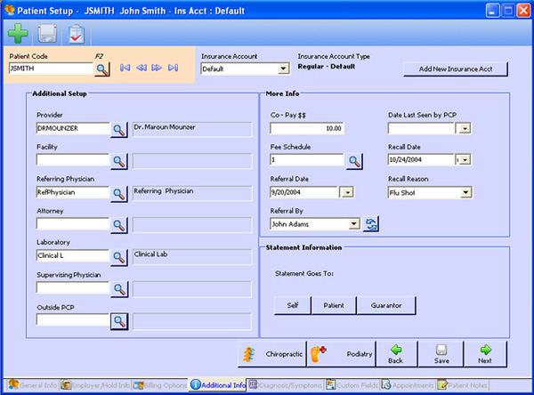Viewport: 534px width, 395px height.
Task: Switch to the Diagnosis/Symptoms tab
Action: [x=287, y=385]
